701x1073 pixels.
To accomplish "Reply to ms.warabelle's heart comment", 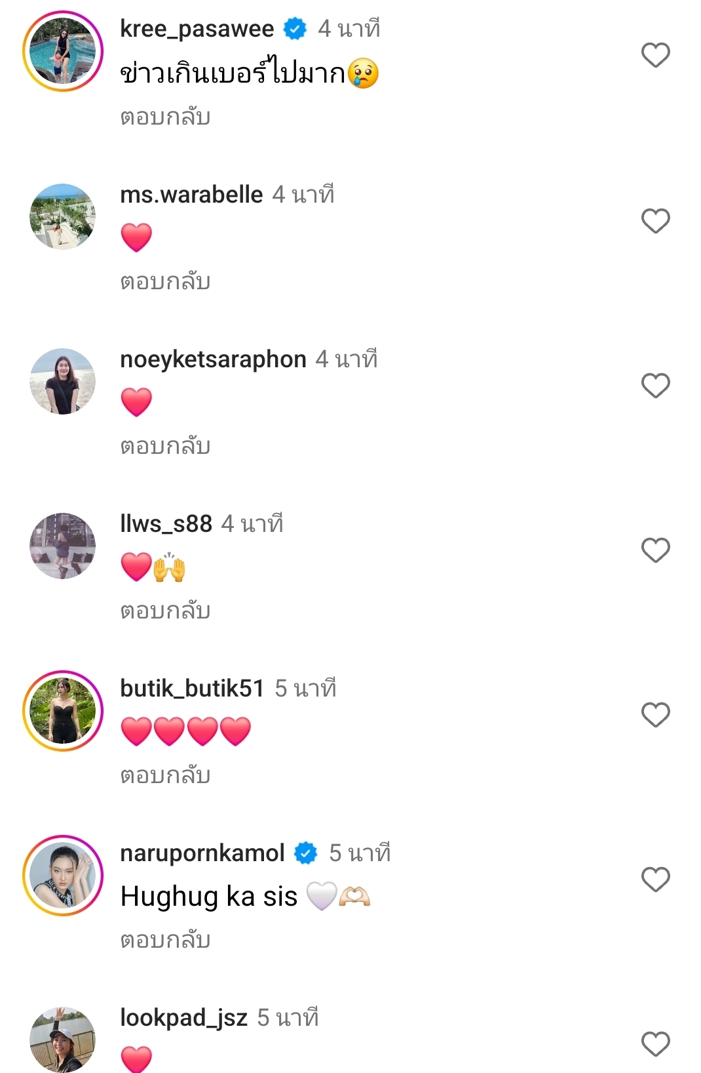I will pyautogui.click(x=165, y=282).
